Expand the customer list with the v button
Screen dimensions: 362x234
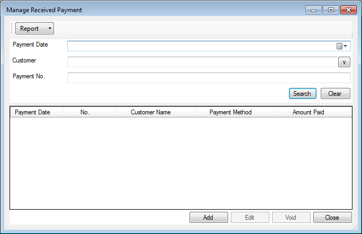tap(344, 62)
